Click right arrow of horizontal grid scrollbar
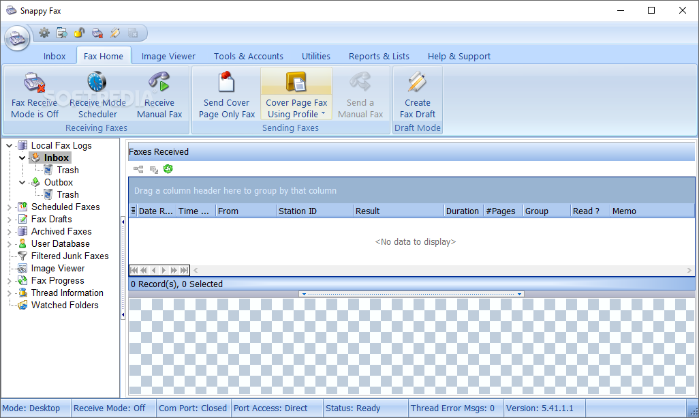This screenshot has height=418, width=699. 689,270
